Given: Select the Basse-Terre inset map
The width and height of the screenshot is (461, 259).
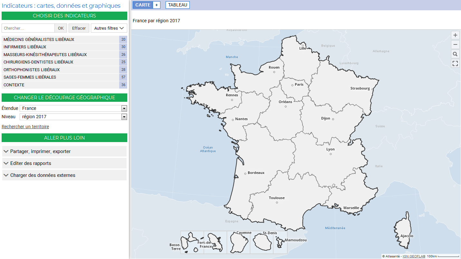Looking at the screenshot, I should coord(192,242).
